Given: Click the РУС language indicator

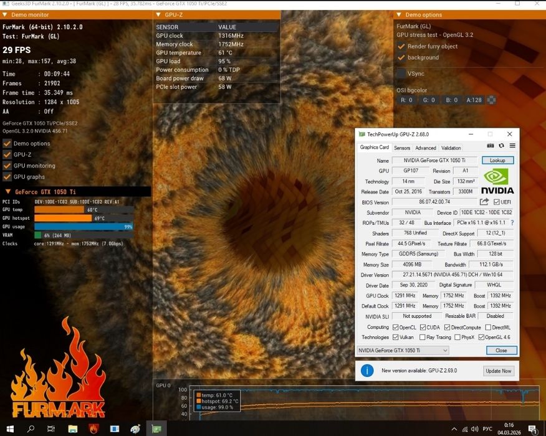Looking at the screenshot, I should (x=487, y=429).
